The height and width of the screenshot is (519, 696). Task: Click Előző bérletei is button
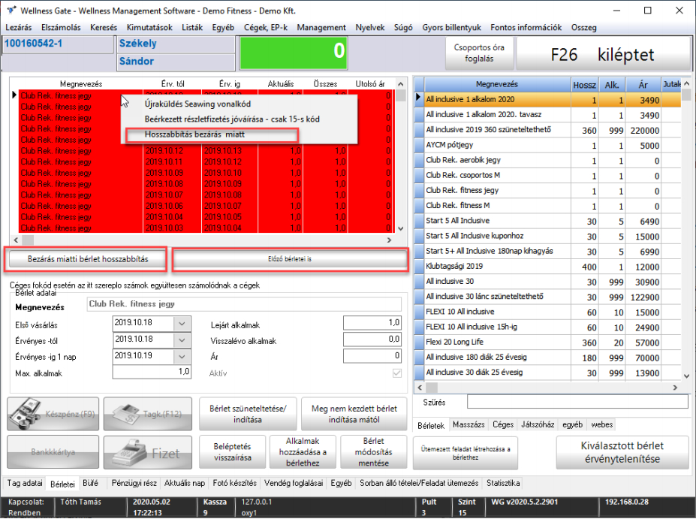290,259
